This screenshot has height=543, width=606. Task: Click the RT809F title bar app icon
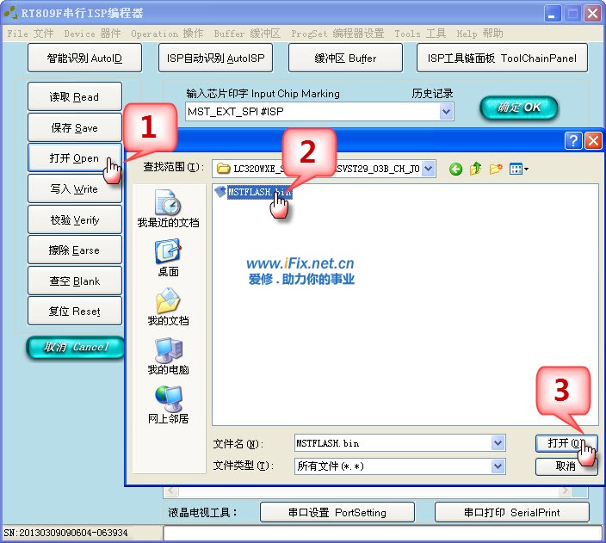coord(10,13)
